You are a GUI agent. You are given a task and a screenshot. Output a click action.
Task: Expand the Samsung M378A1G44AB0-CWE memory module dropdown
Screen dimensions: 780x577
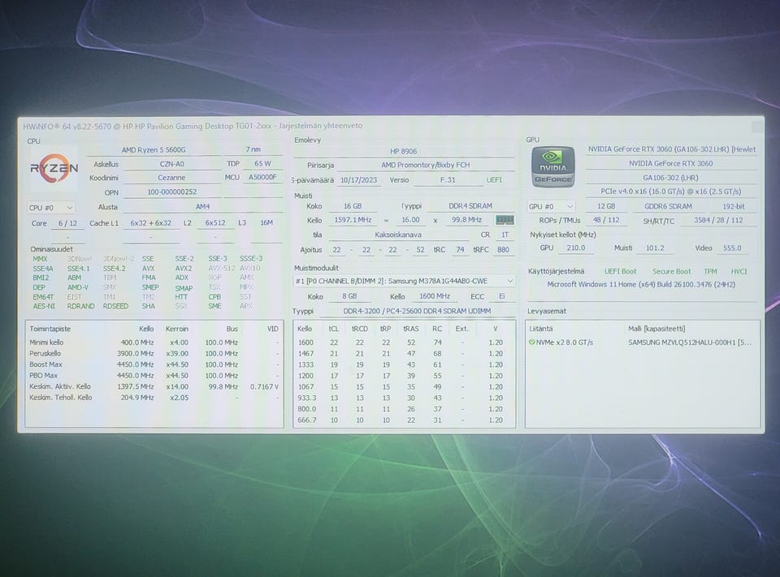pyautogui.click(x=404, y=282)
